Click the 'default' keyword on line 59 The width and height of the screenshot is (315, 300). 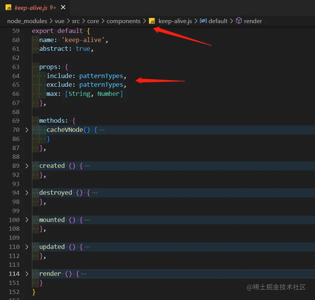(70, 31)
